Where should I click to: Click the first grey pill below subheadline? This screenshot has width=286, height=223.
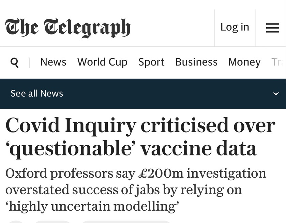pyautogui.click(x=16, y=222)
